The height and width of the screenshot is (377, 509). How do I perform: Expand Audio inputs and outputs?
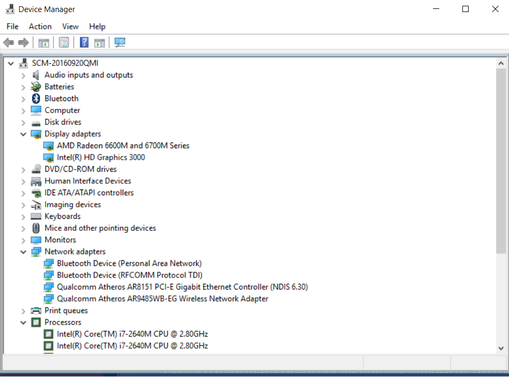click(23, 75)
